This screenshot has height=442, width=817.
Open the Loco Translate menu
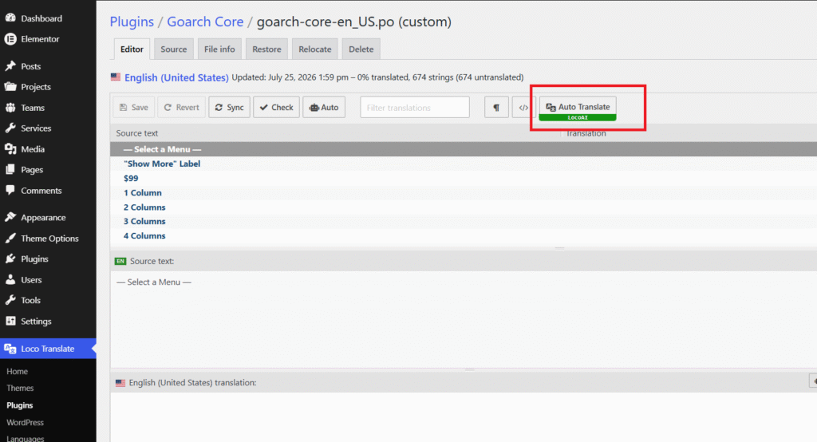(x=48, y=349)
